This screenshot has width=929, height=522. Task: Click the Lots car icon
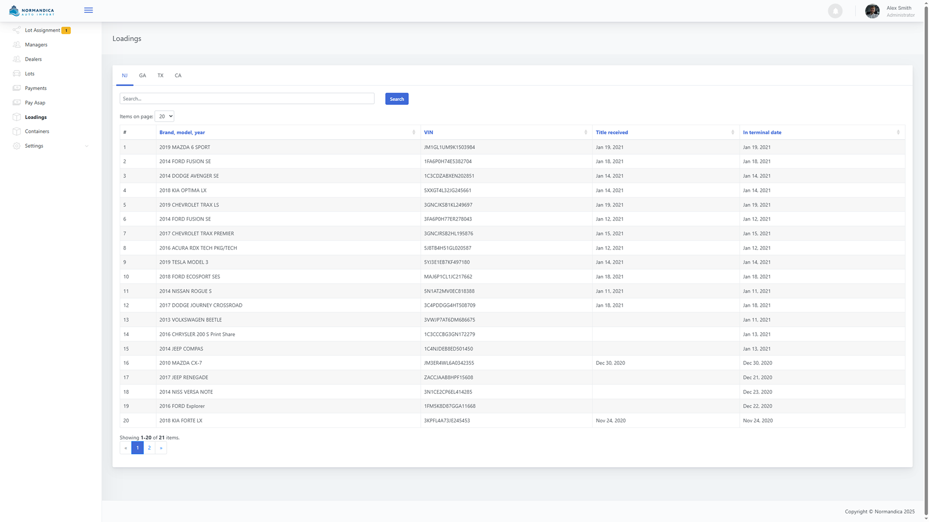point(16,73)
